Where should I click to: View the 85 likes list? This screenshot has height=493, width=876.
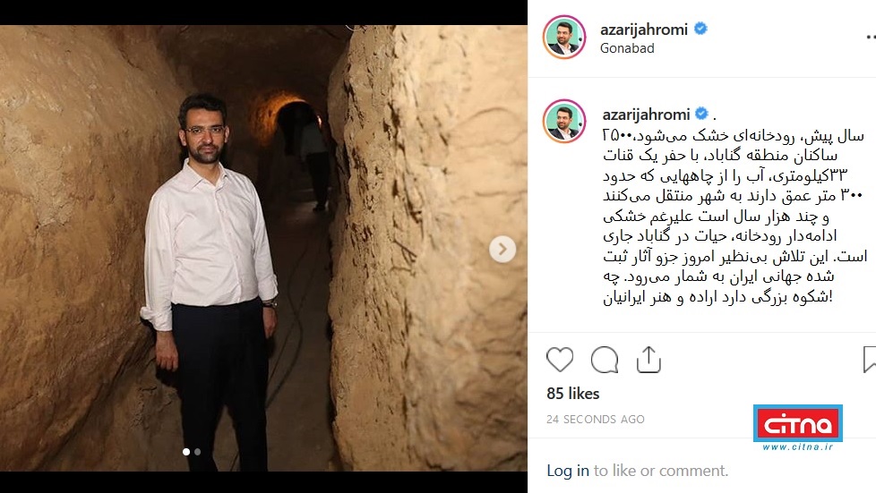[x=572, y=394]
